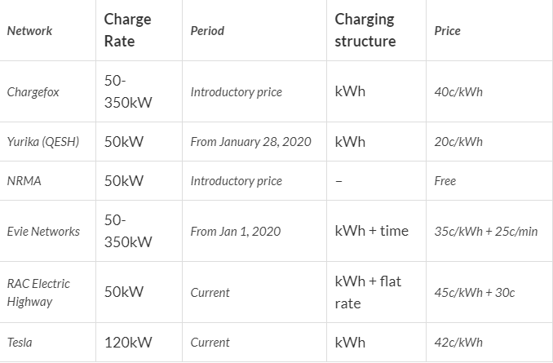Image resolution: width=553 pixels, height=363 pixels.
Task: Select the Tesla network cell
Action: [20, 343]
